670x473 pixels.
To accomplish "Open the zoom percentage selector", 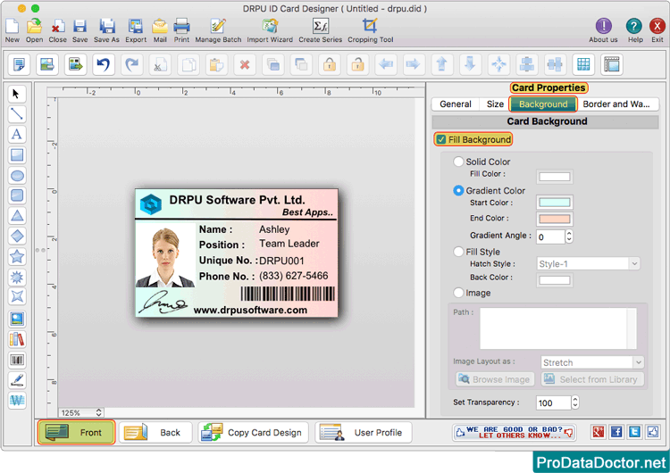I will click(x=80, y=412).
